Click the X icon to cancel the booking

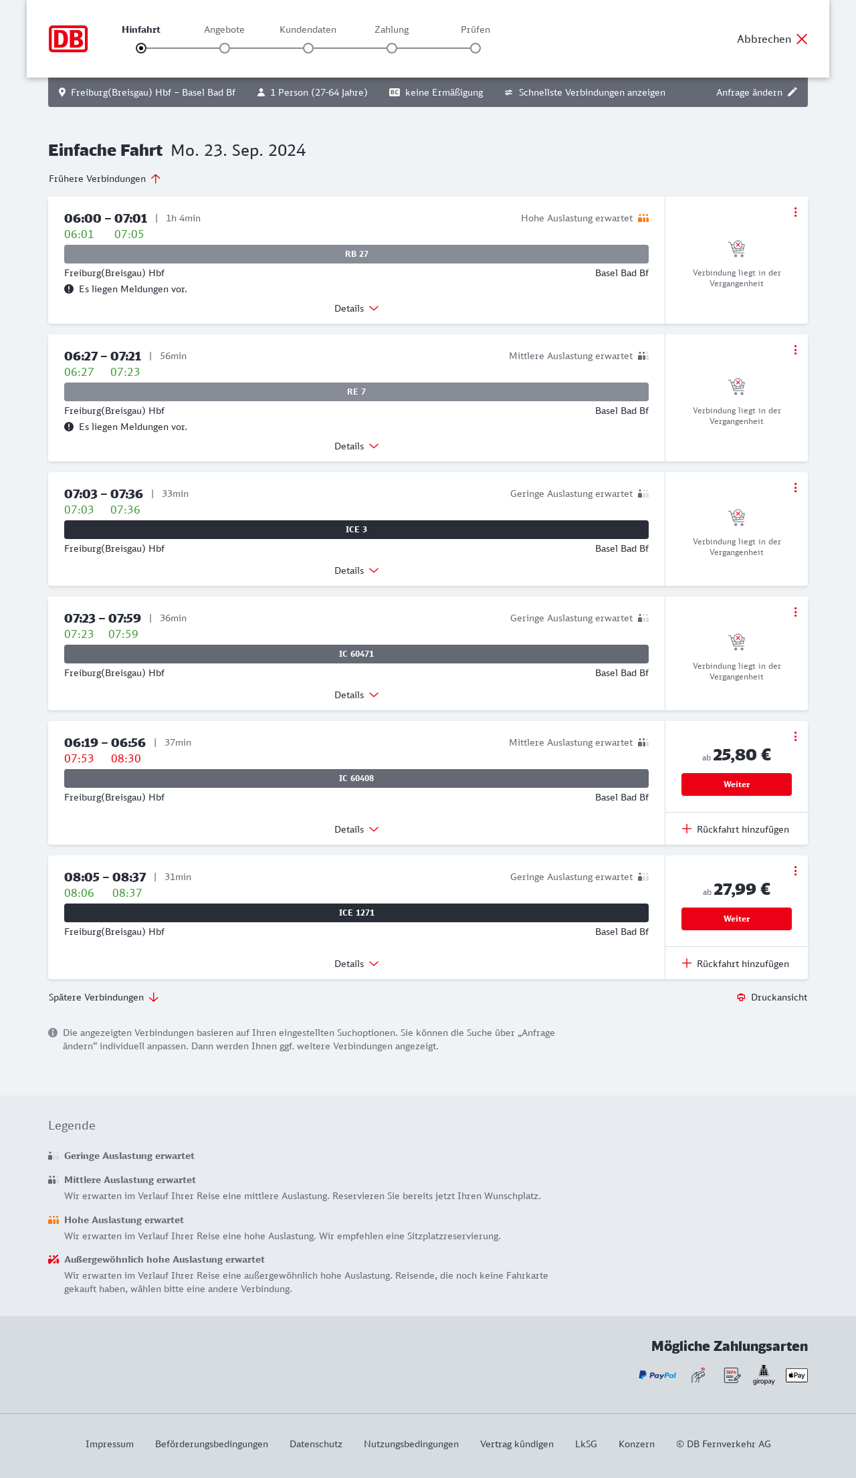pos(802,39)
